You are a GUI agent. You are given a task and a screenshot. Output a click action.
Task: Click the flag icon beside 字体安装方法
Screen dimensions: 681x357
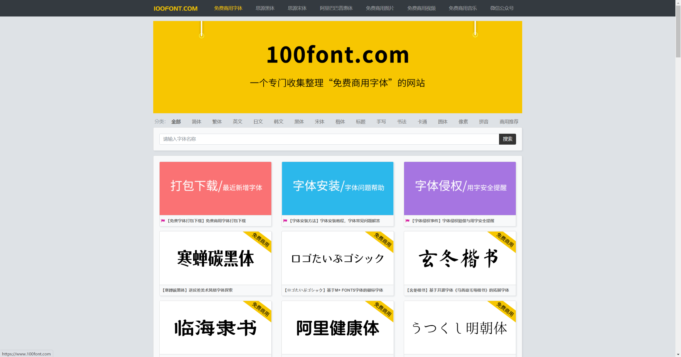285,220
